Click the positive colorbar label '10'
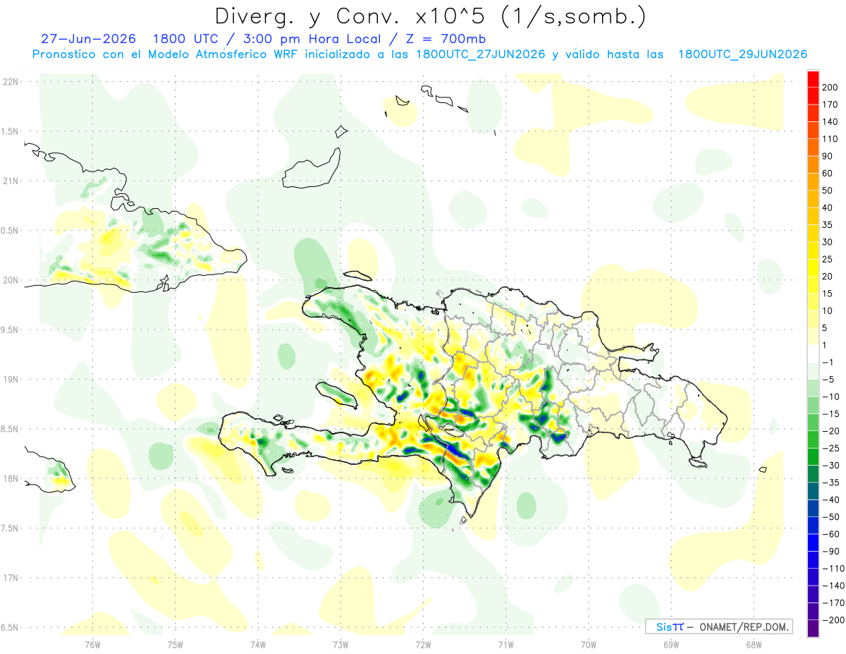 click(x=828, y=311)
